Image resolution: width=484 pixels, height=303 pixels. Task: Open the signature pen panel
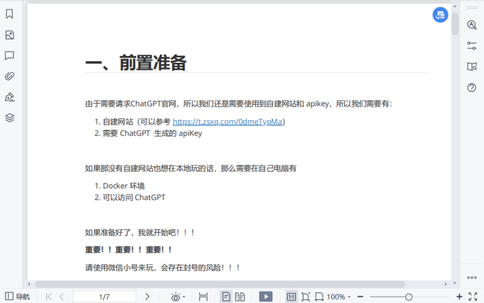tap(10, 97)
